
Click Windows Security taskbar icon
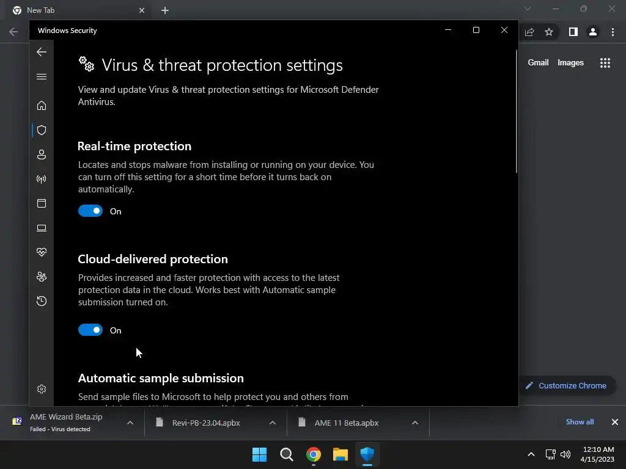point(367,454)
